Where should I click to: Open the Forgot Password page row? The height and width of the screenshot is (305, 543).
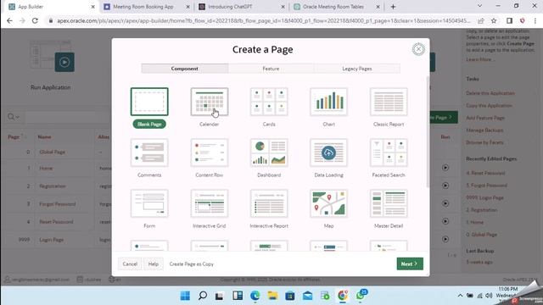point(58,204)
